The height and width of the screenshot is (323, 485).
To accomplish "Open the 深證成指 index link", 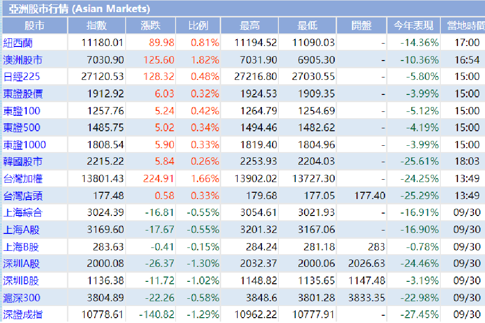I will pyautogui.click(x=23, y=315).
